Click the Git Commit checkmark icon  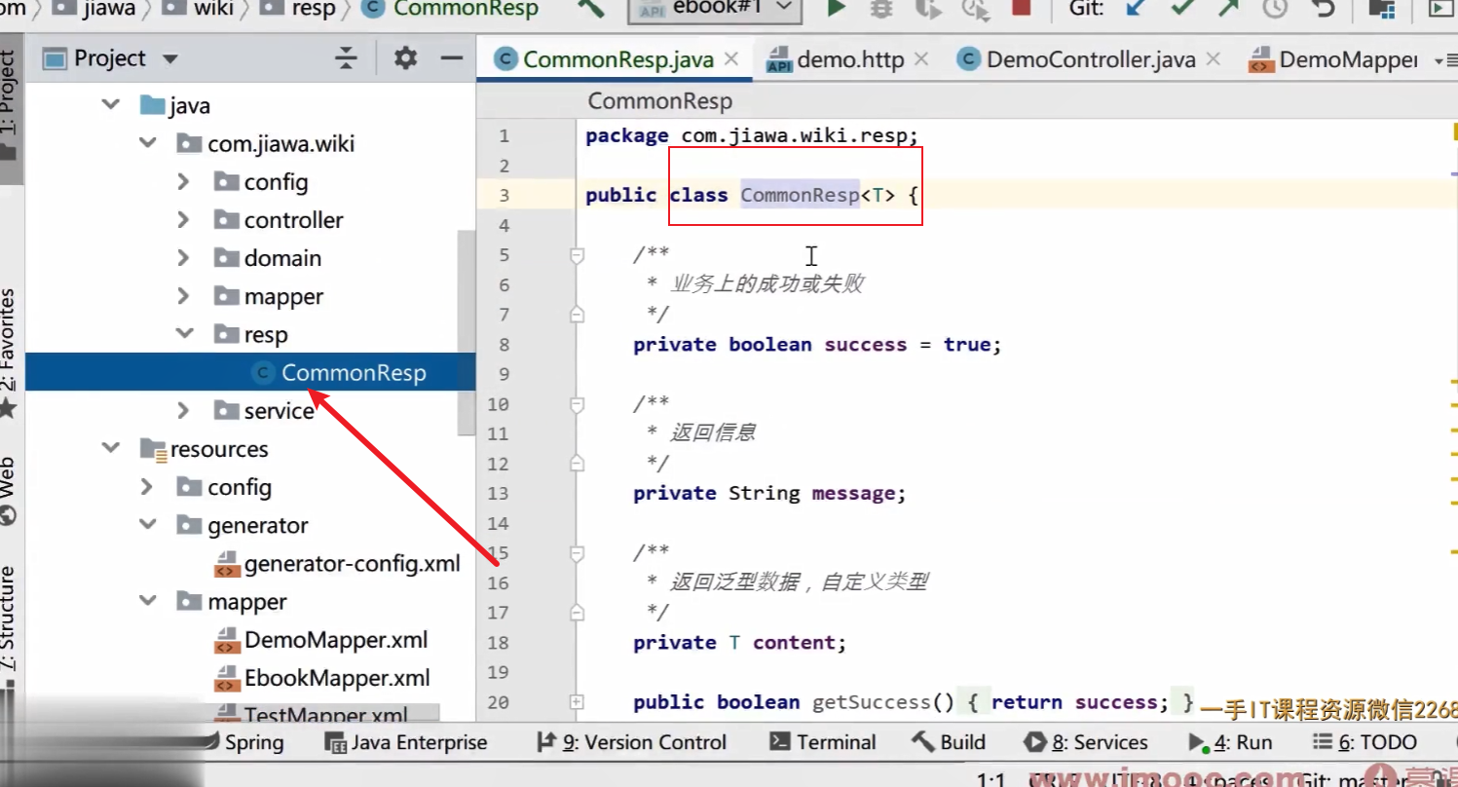[x=1182, y=9]
